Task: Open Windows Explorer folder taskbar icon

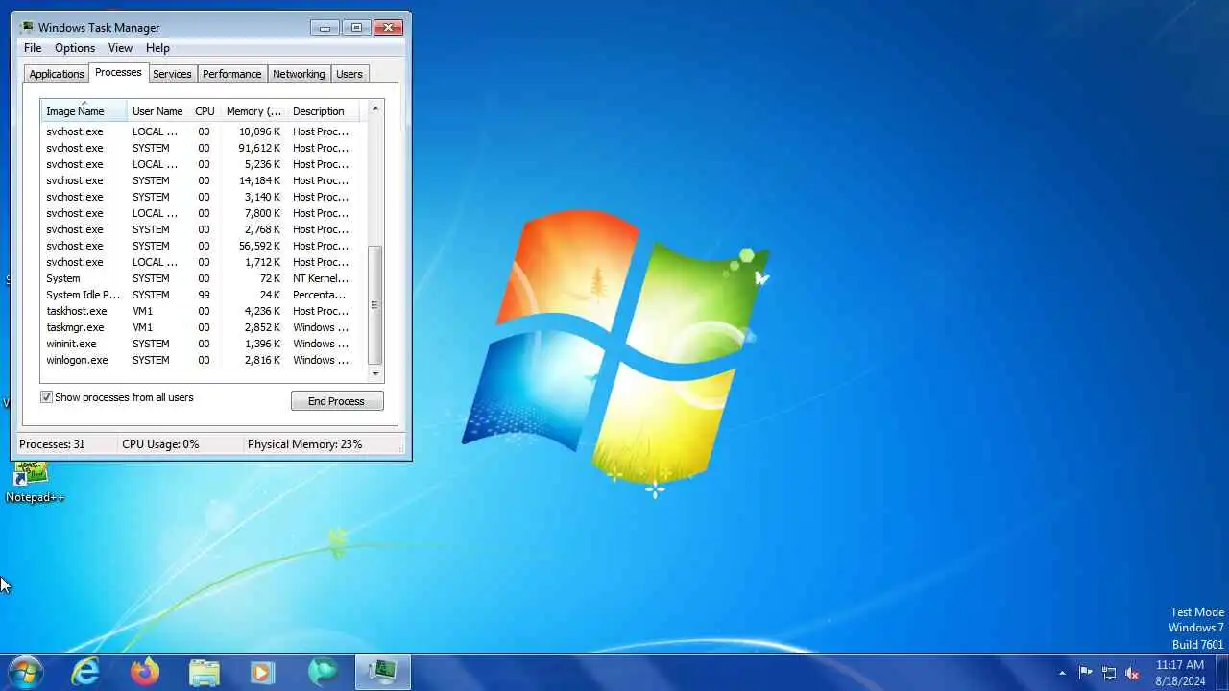Action: coord(204,672)
